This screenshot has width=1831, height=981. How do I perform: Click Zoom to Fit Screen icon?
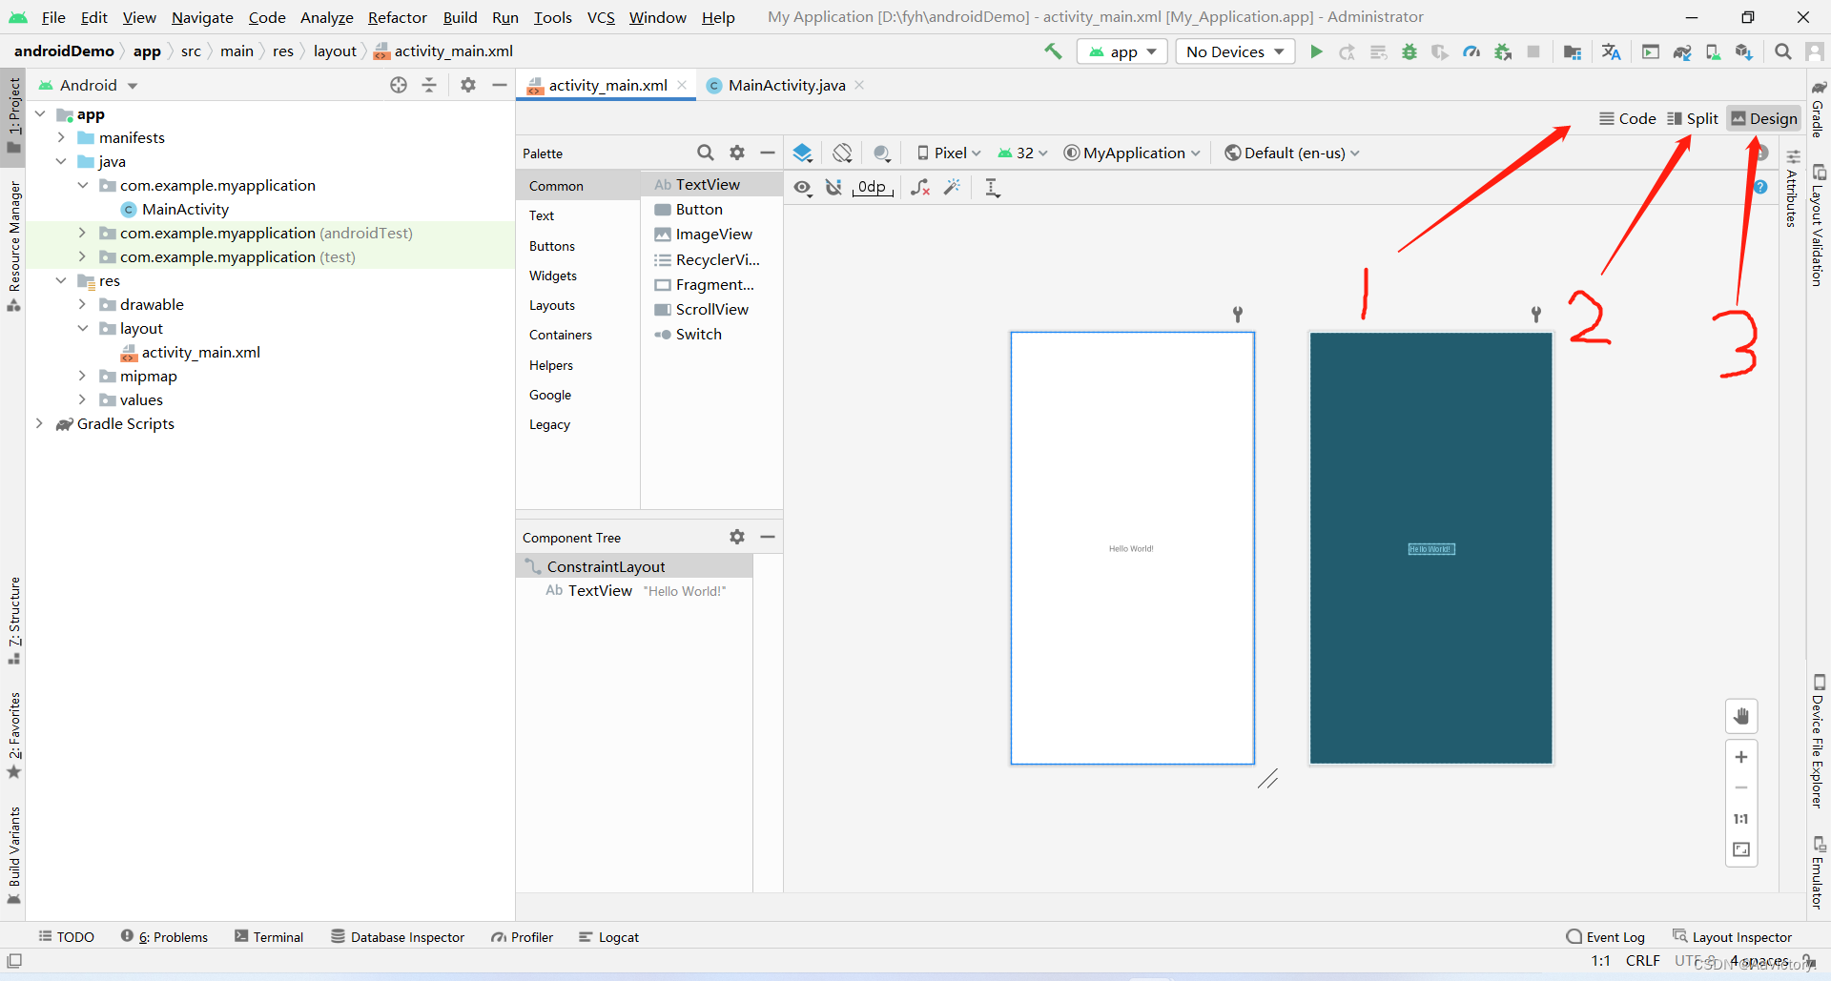[x=1741, y=849]
